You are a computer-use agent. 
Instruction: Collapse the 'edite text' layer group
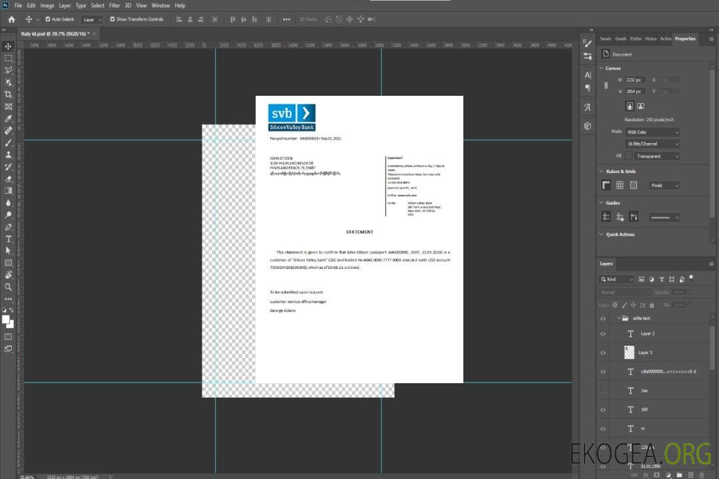tap(618, 318)
